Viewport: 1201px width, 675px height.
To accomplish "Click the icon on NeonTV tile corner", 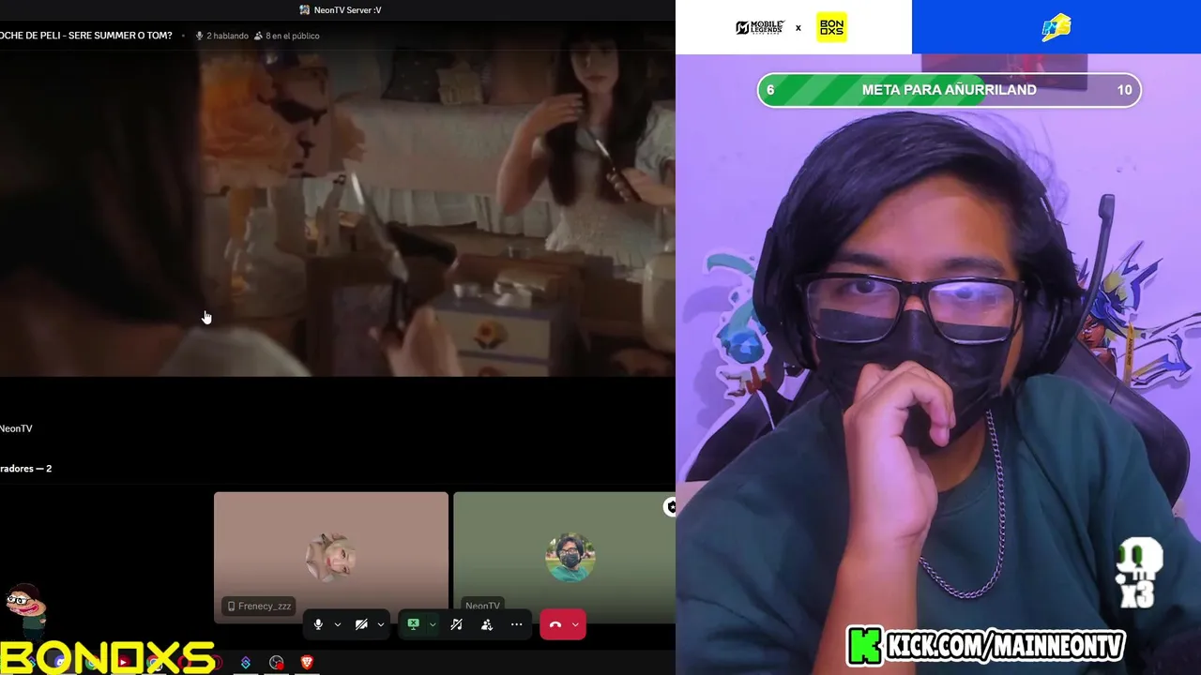I will [670, 506].
